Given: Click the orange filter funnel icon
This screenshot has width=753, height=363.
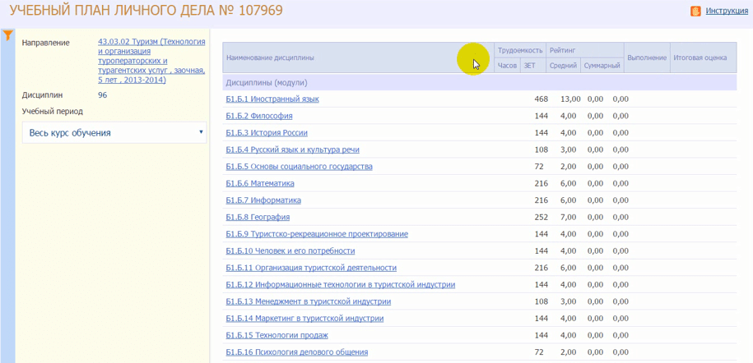Looking at the screenshot, I should (7, 35).
